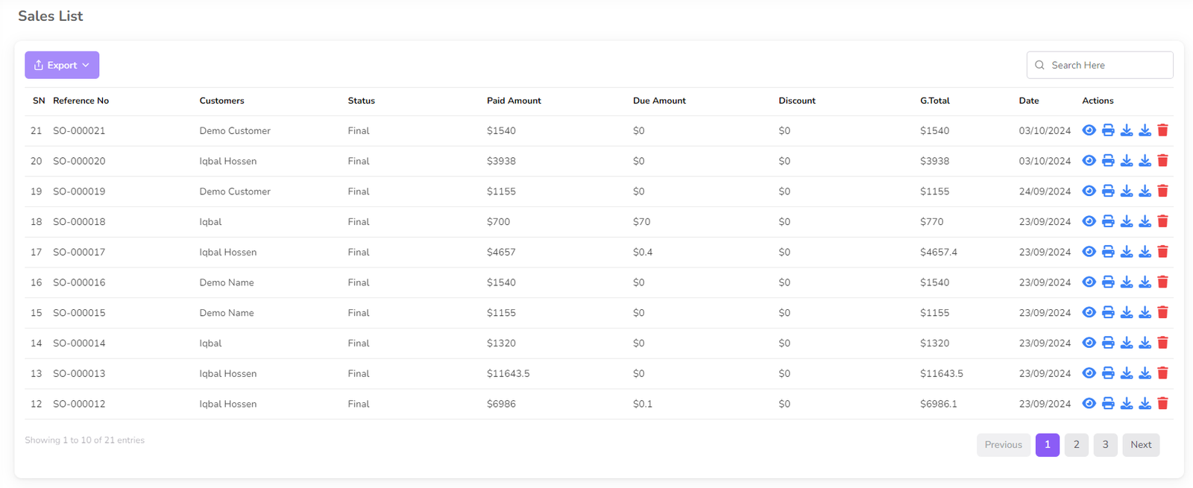This screenshot has height=488, width=1193.
Task: Click the Next pagination button
Action: (1140, 445)
